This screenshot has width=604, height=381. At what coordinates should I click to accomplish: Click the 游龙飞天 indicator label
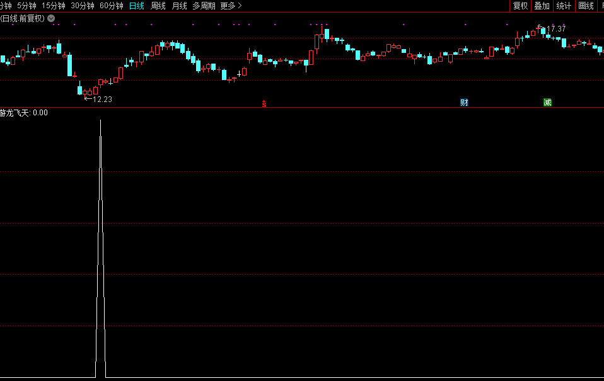coord(15,113)
